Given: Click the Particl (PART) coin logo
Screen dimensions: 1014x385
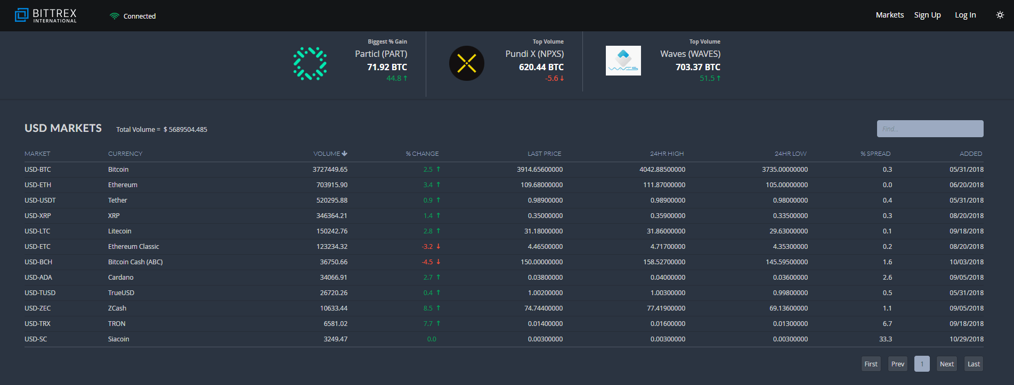Looking at the screenshot, I should tap(310, 64).
